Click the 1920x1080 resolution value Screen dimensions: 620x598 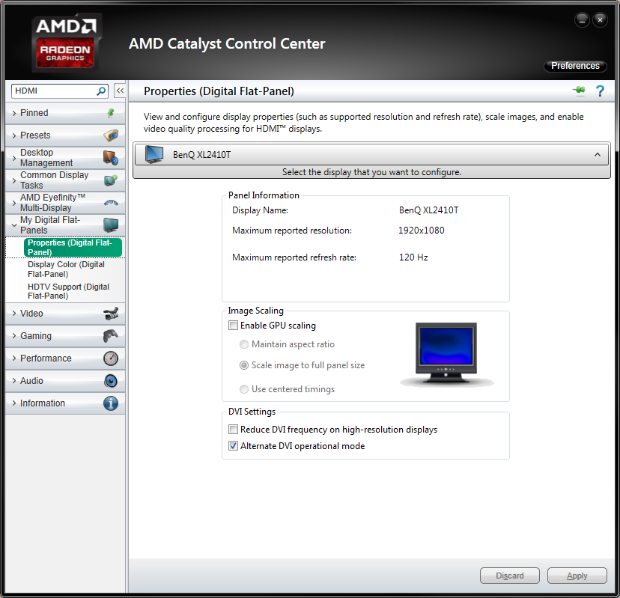pyautogui.click(x=421, y=231)
